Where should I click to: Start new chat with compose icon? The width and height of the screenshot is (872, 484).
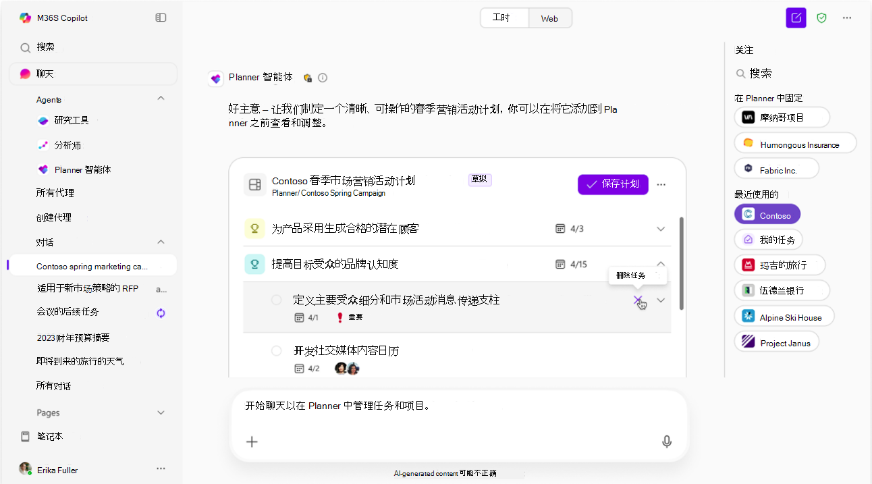coord(796,18)
